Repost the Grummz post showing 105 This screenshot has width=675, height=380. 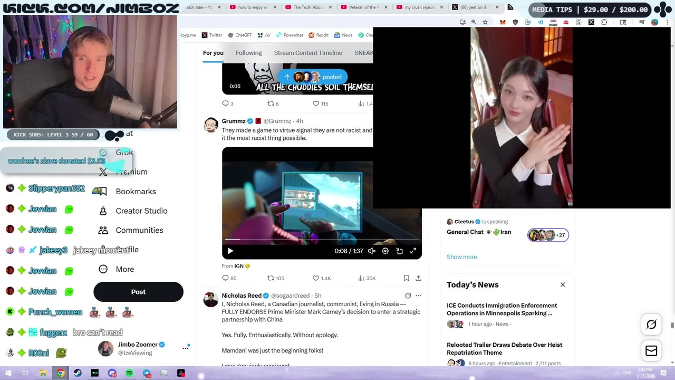[276, 278]
